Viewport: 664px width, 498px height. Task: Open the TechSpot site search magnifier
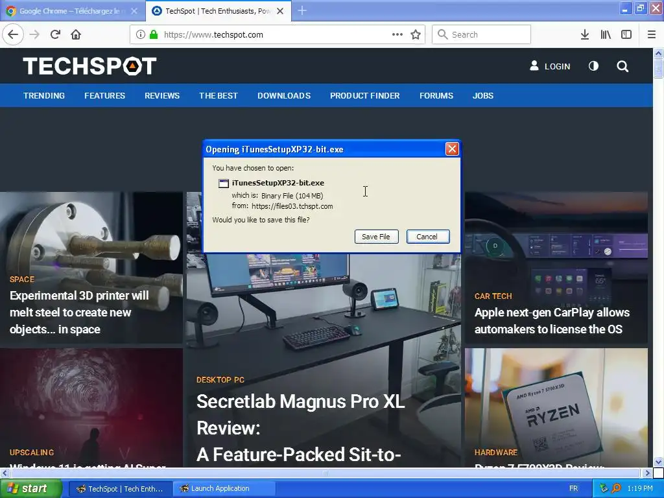coord(622,66)
